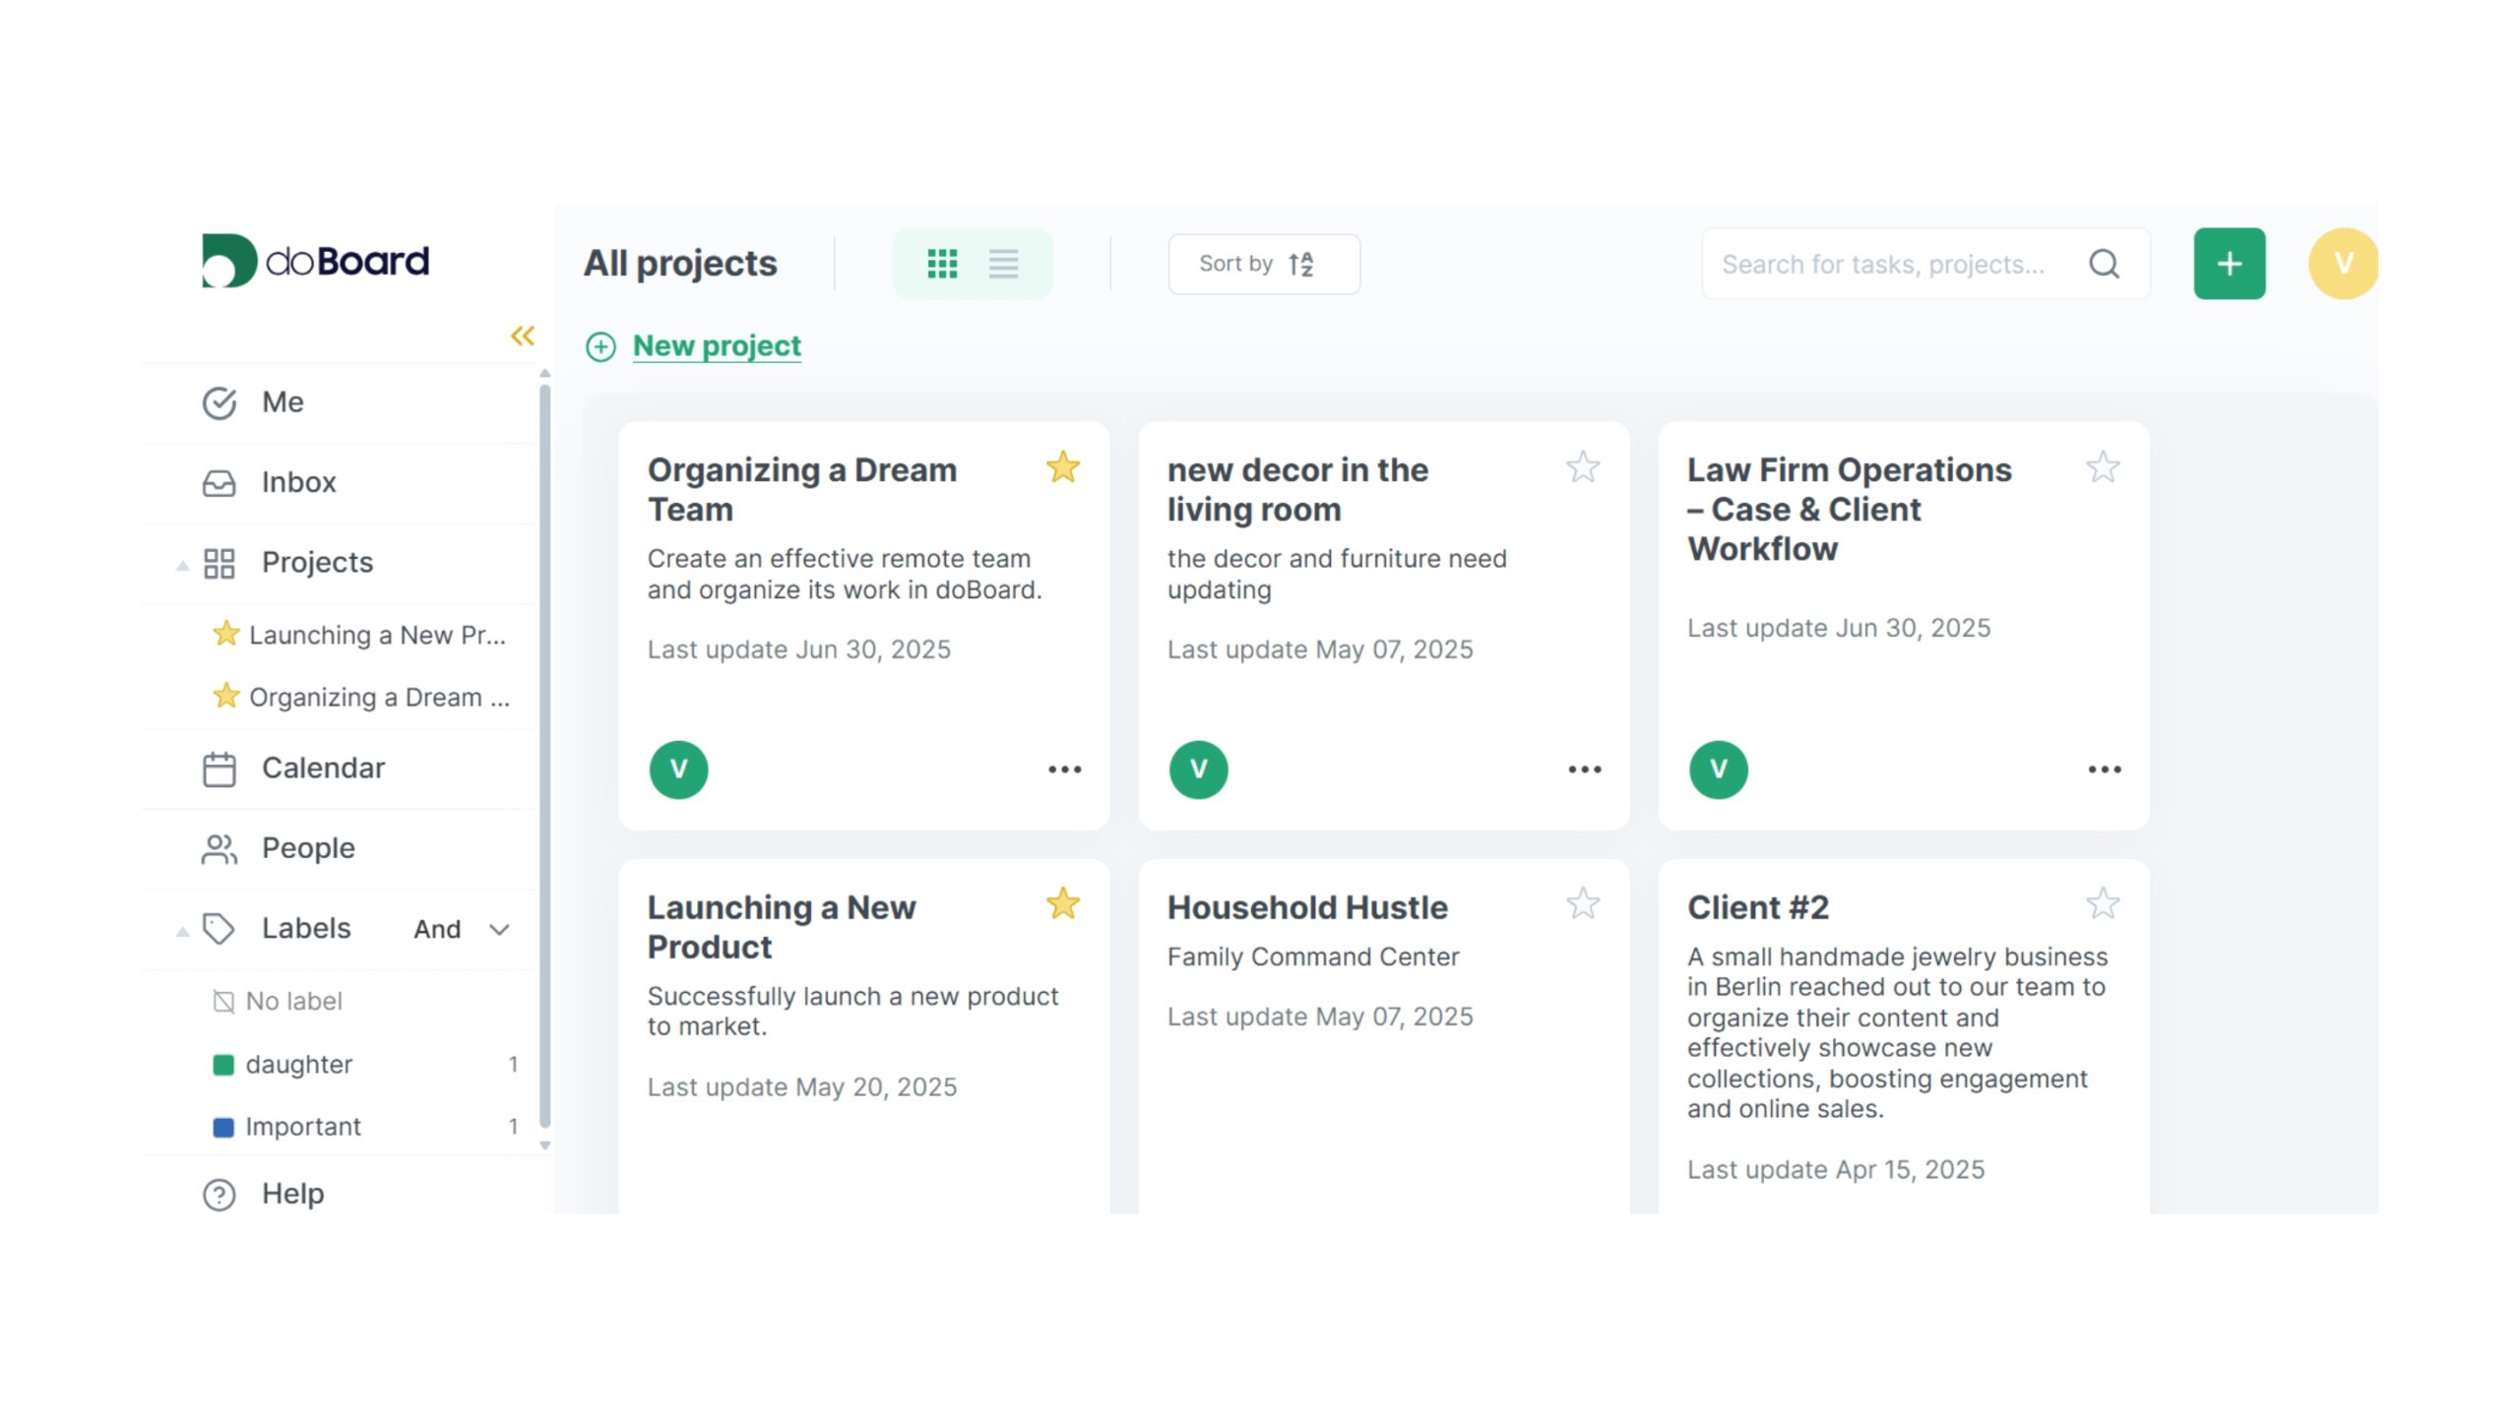Image resolution: width=2520 pixels, height=1417 pixels.
Task: Open the Calendar from the sidebar
Action: [x=322, y=768]
